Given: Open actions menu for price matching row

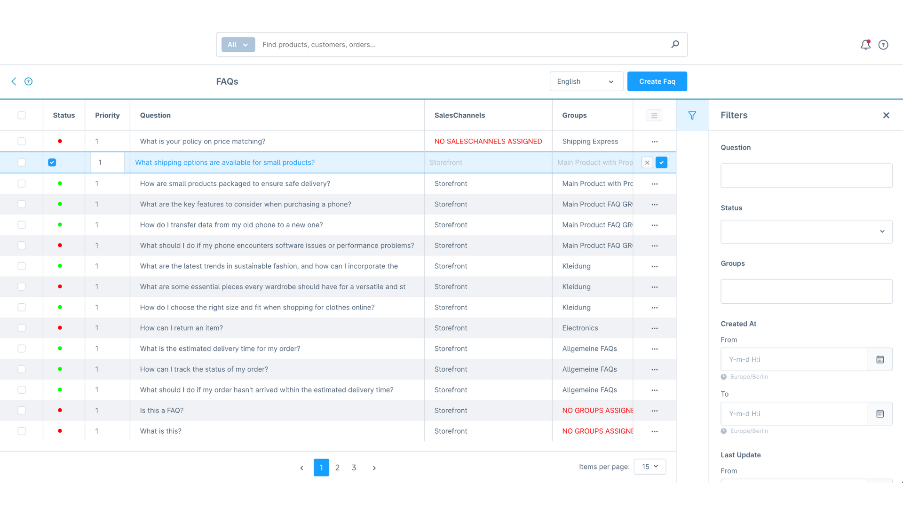Looking at the screenshot, I should point(654,142).
